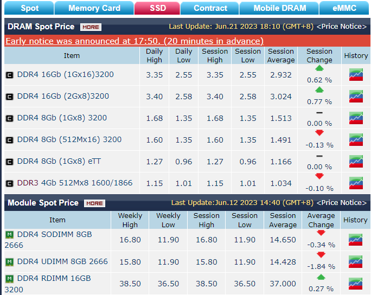Click Session Average value 1.034
This screenshot has height=295, width=371.
(x=281, y=184)
